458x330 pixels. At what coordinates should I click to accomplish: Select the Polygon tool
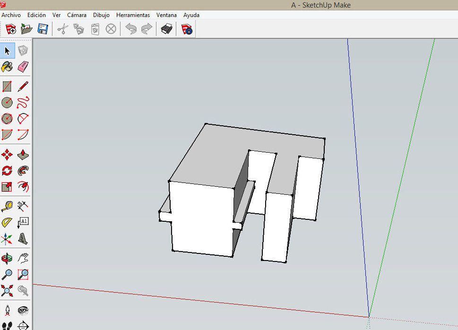pos(7,119)
